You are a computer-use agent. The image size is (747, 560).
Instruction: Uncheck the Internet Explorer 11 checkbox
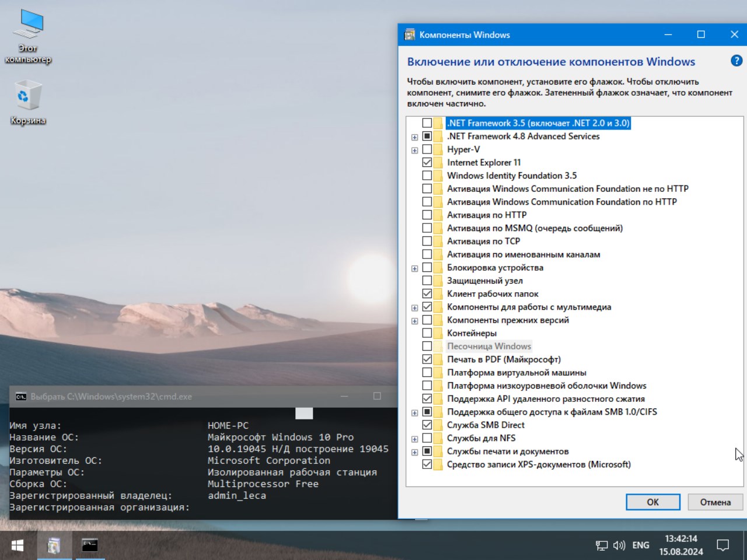point(427,163)
